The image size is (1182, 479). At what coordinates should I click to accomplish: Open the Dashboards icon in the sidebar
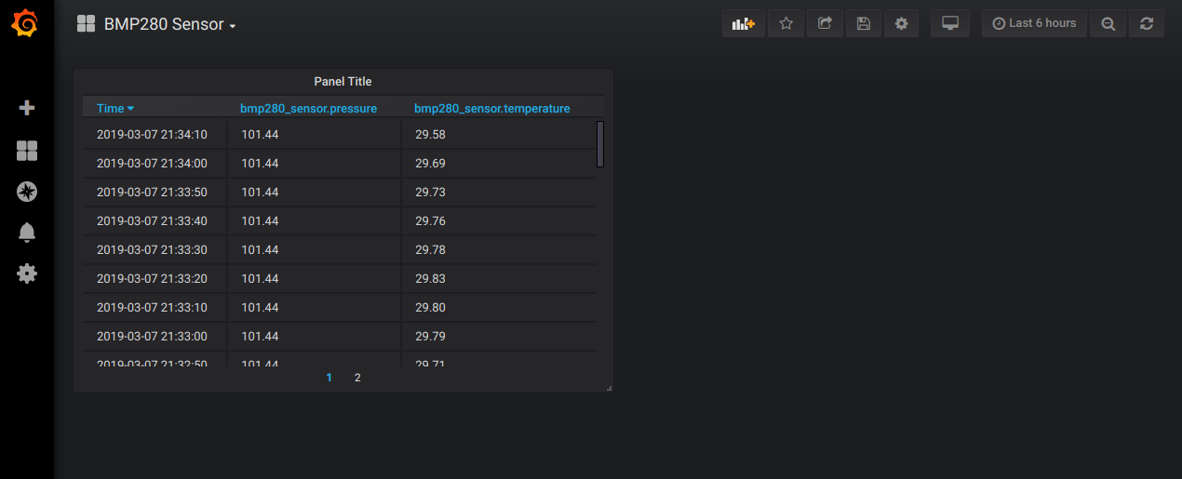(x=27, y=151)
